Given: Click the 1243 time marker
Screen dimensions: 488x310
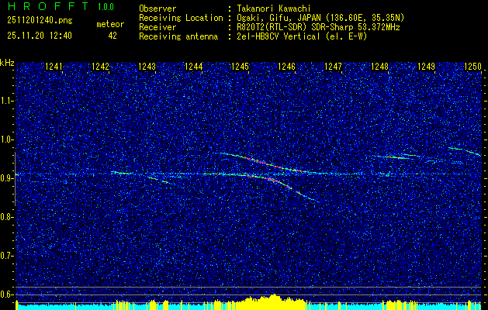Looking at the screenshot, I should [x=147, y=67].
